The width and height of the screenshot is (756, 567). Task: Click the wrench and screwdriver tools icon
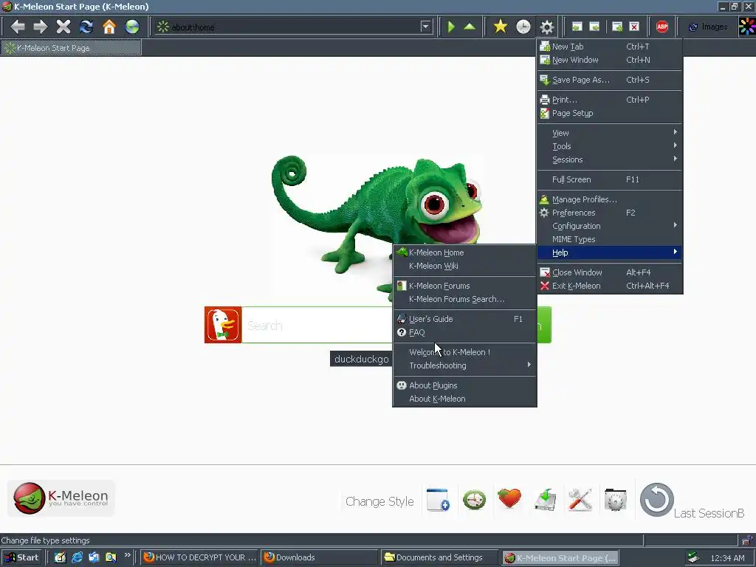580,500
